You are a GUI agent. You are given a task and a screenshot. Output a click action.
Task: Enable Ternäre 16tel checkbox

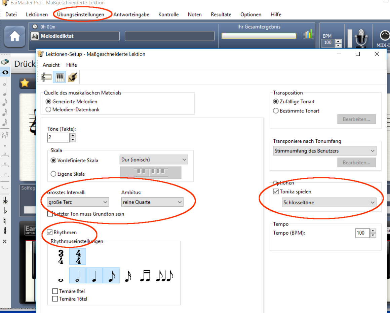tap(55, 299)
